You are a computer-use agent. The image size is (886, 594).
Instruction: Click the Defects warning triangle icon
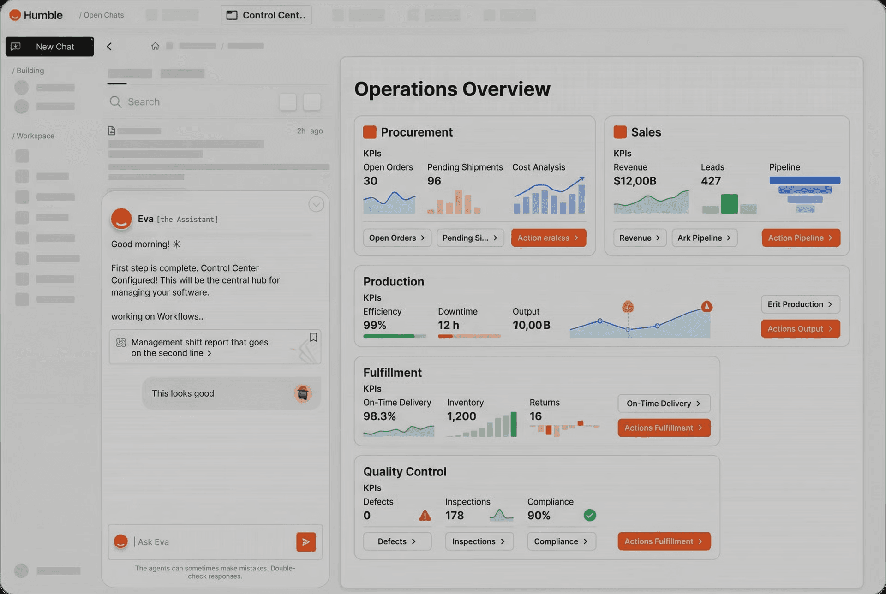(425, 516)
